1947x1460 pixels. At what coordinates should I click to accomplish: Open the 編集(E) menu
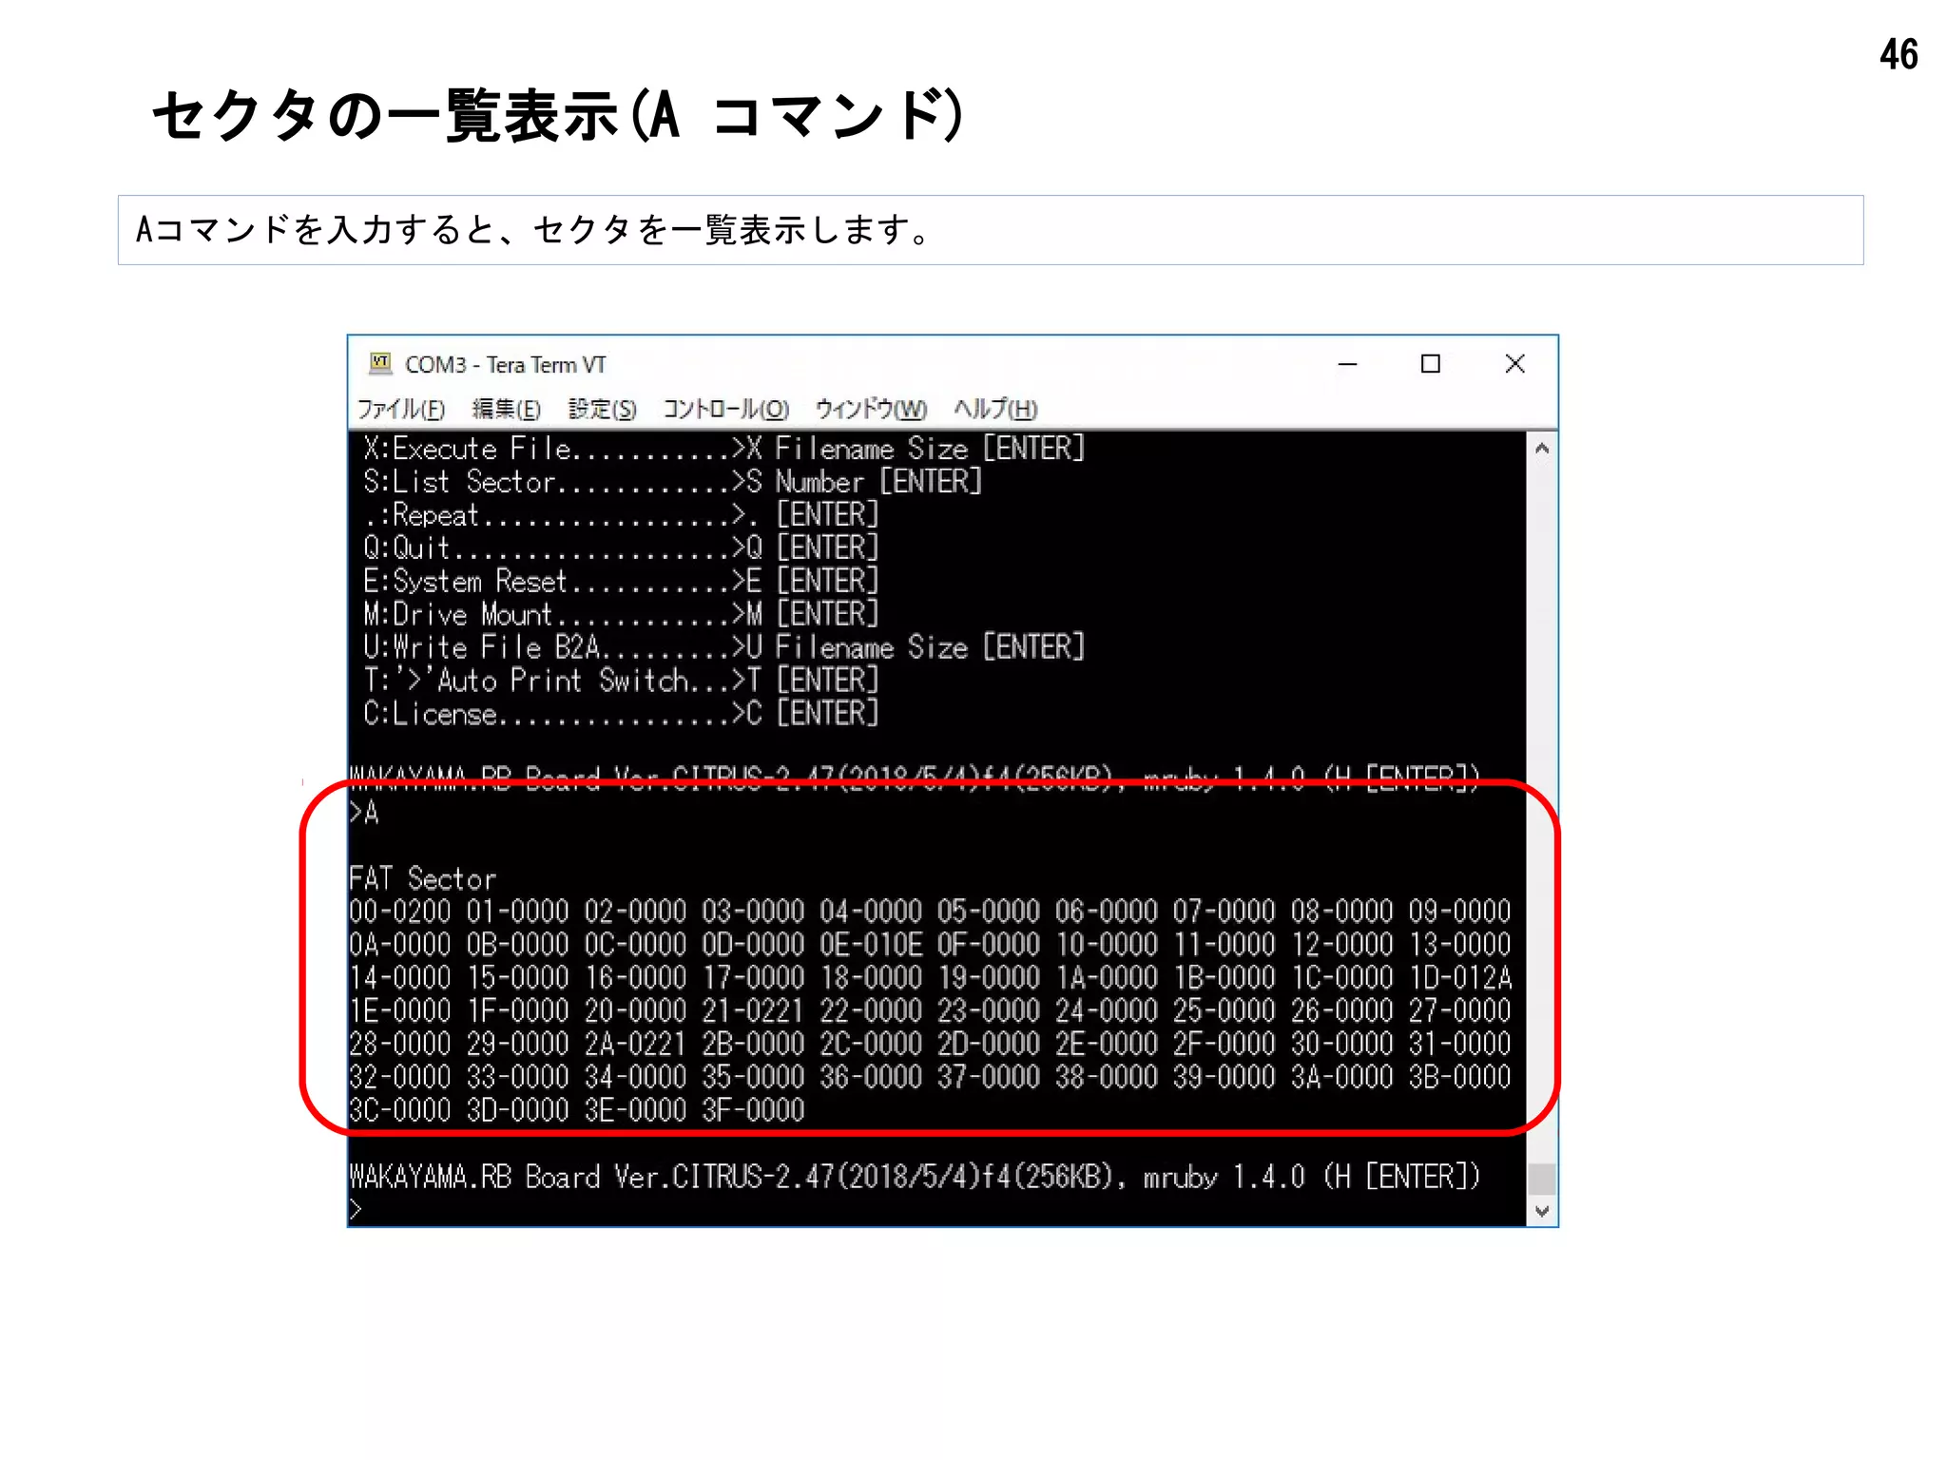click(x=506, y=409)
